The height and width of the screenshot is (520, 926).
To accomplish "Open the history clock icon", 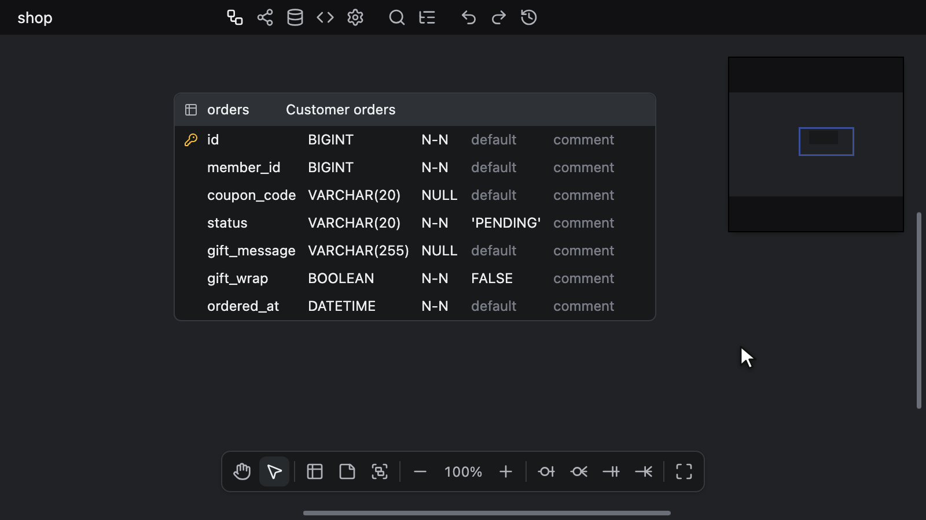I will click(x=529, y=17).
